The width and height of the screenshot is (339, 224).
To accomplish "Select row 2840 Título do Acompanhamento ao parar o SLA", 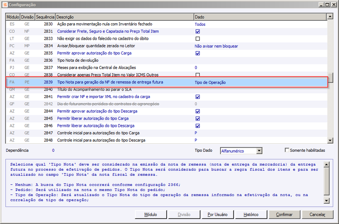I will click(x=167, y=90).
